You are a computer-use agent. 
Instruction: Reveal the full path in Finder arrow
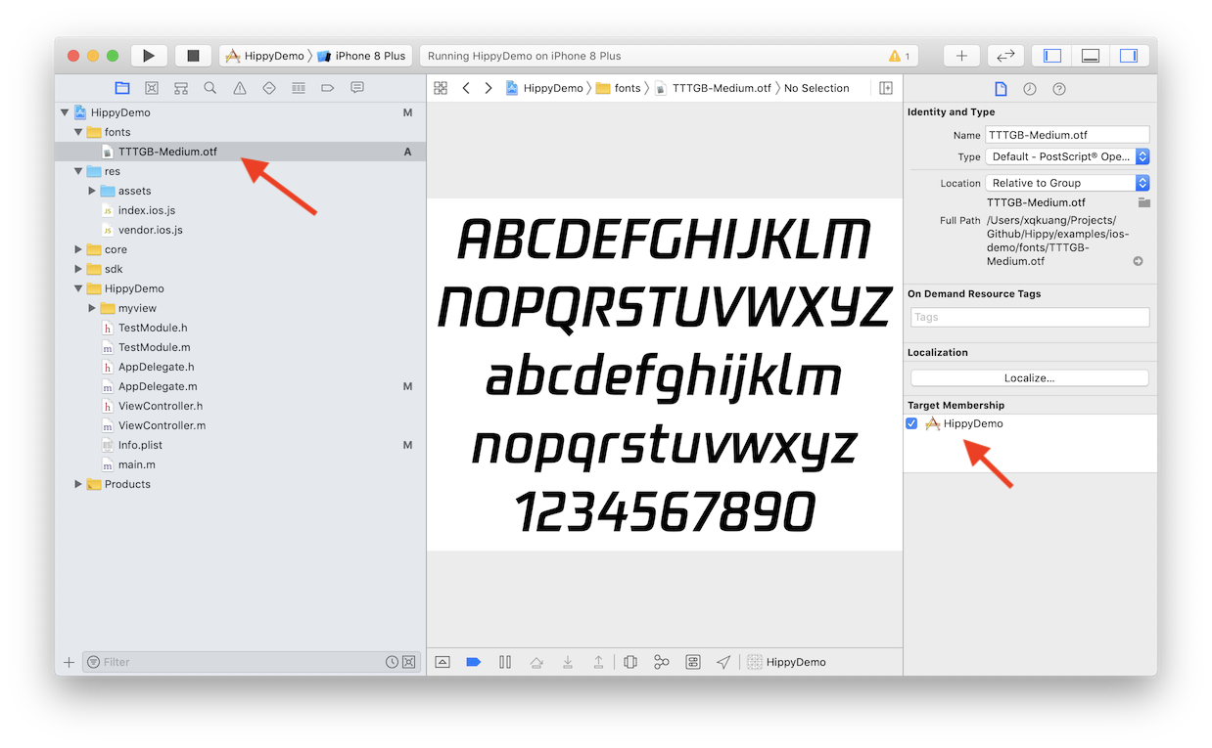tap(1138, 261)
